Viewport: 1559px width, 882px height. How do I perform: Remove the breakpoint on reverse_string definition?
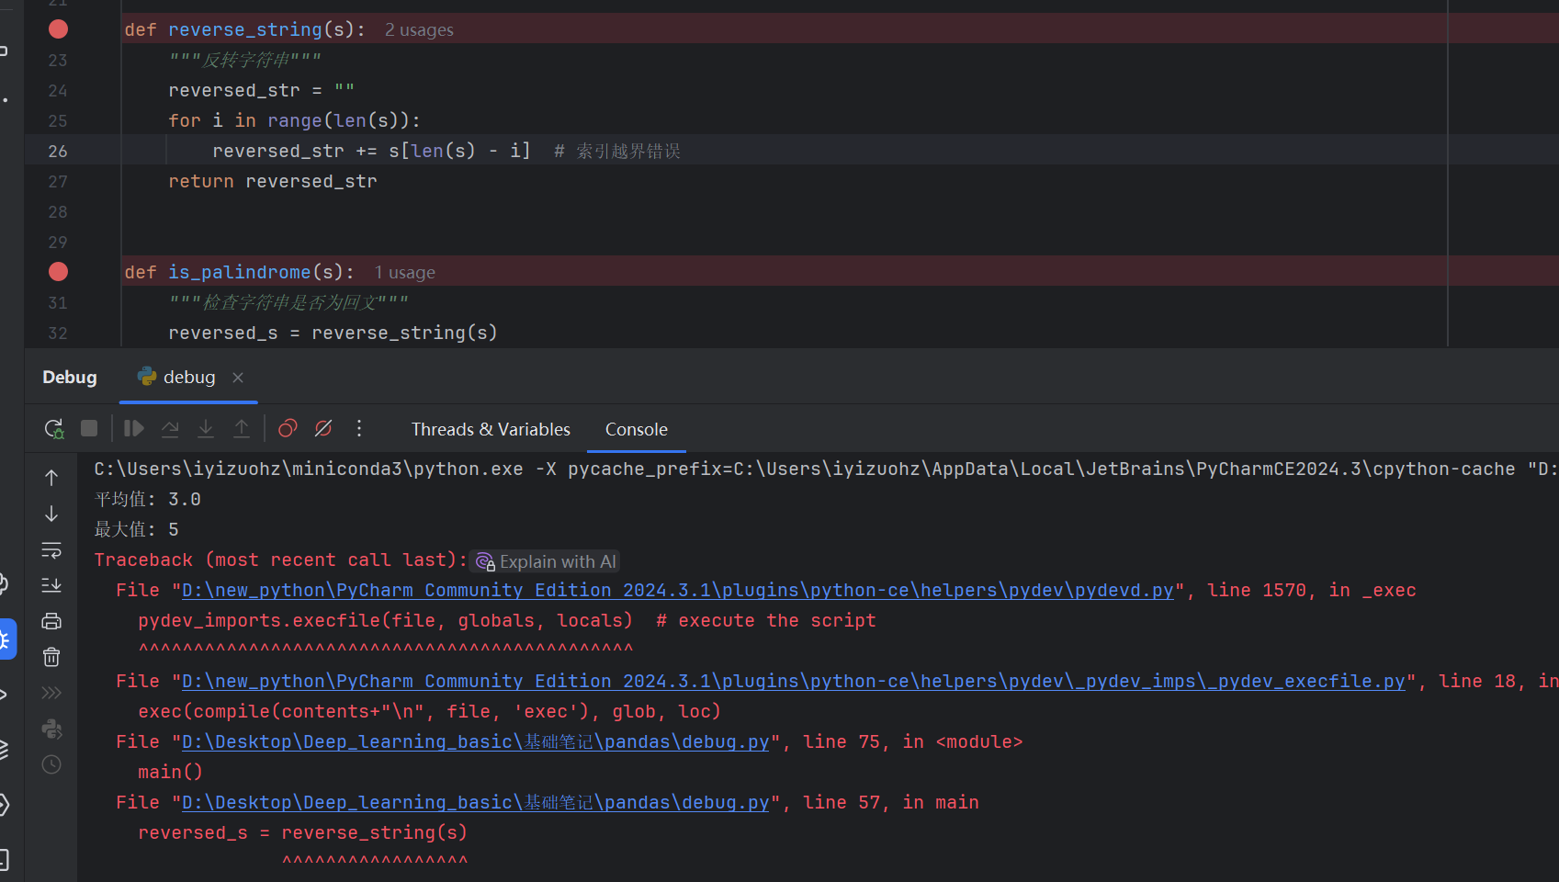(57, 28)
